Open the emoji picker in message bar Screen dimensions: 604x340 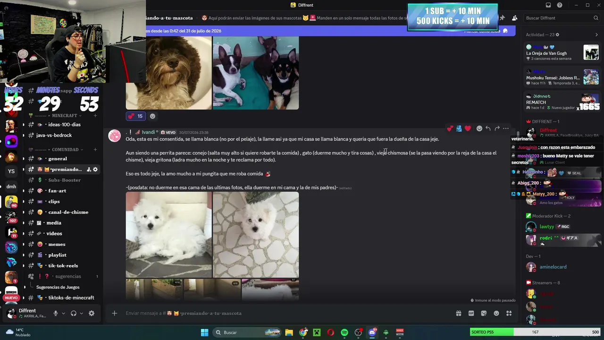pyautogui.click(x=496, y=313)
